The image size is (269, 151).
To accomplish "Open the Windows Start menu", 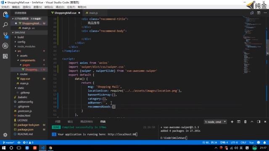I will [x=3, y=148].
